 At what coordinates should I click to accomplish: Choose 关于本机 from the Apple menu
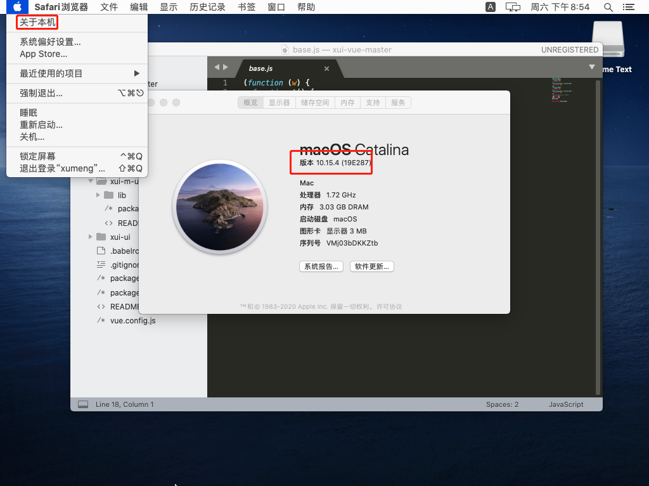[x=77, y=22]
